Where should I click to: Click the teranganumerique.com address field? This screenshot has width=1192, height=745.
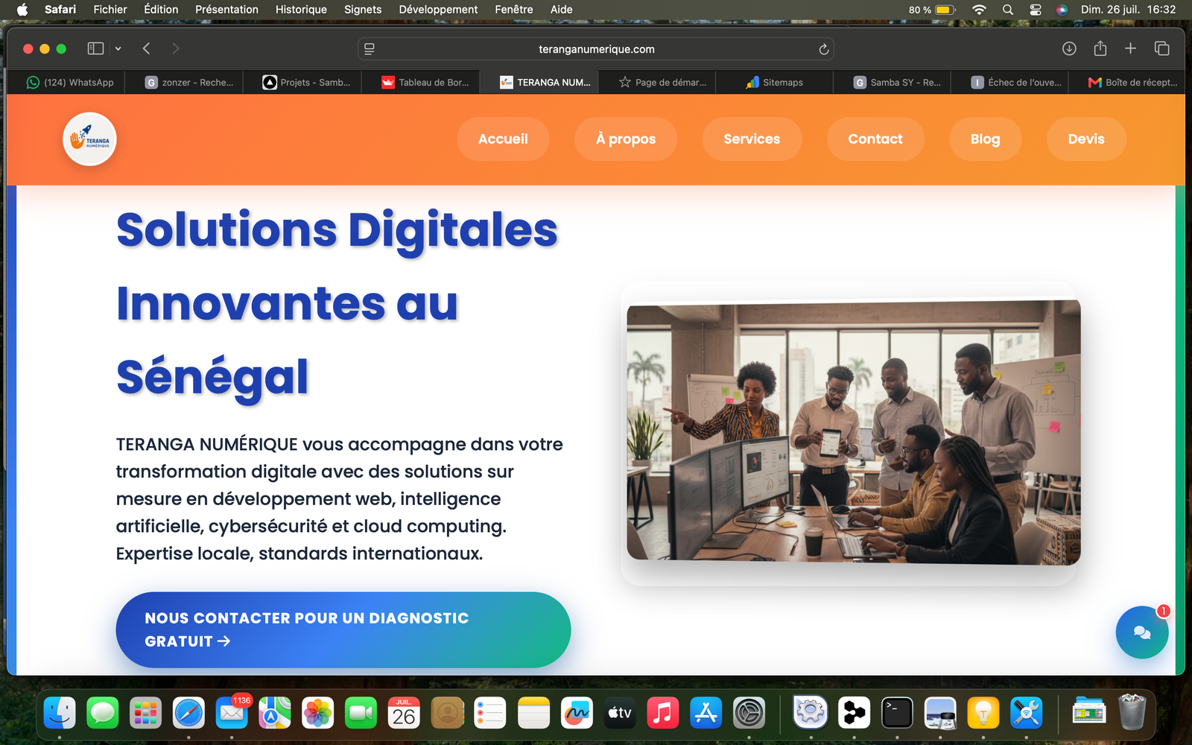[x=596, y=49]
